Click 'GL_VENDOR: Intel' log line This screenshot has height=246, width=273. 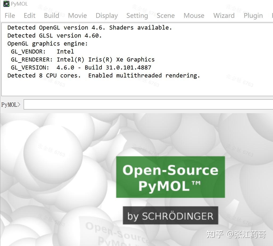coord(42,52)
